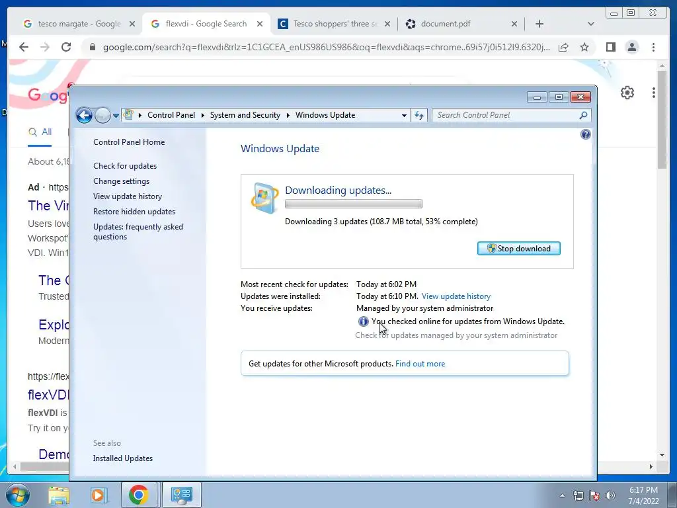Click Chrome back arrow
This screenshot has width=677, height=508.
pyautogui.click(x=24, y=47)
